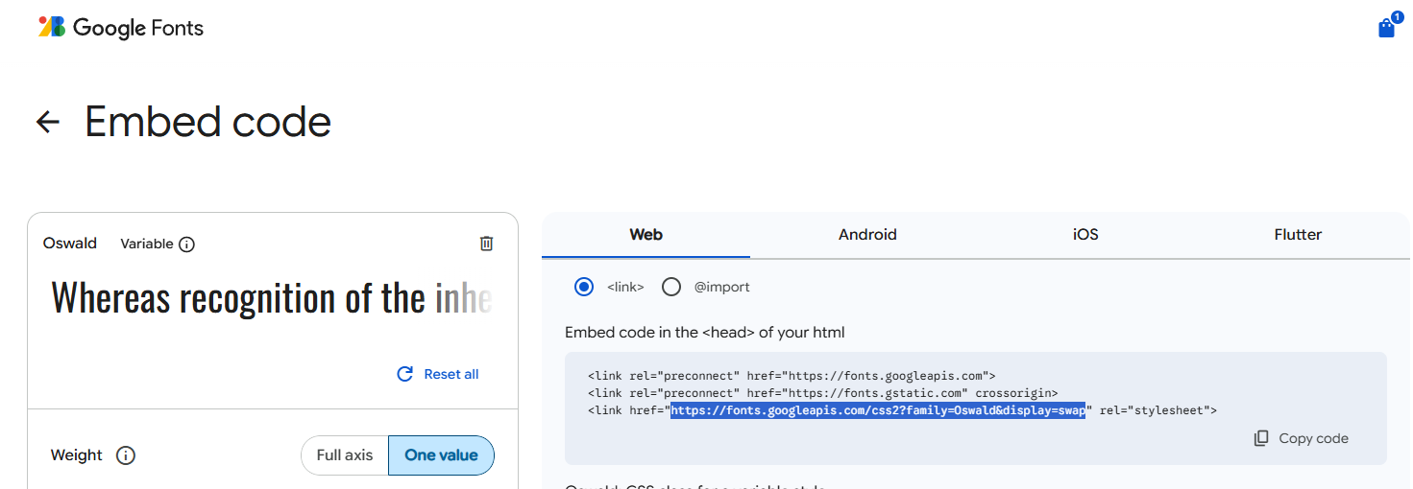
Task: Switch to the Web tab
Action: click(646, 235)
